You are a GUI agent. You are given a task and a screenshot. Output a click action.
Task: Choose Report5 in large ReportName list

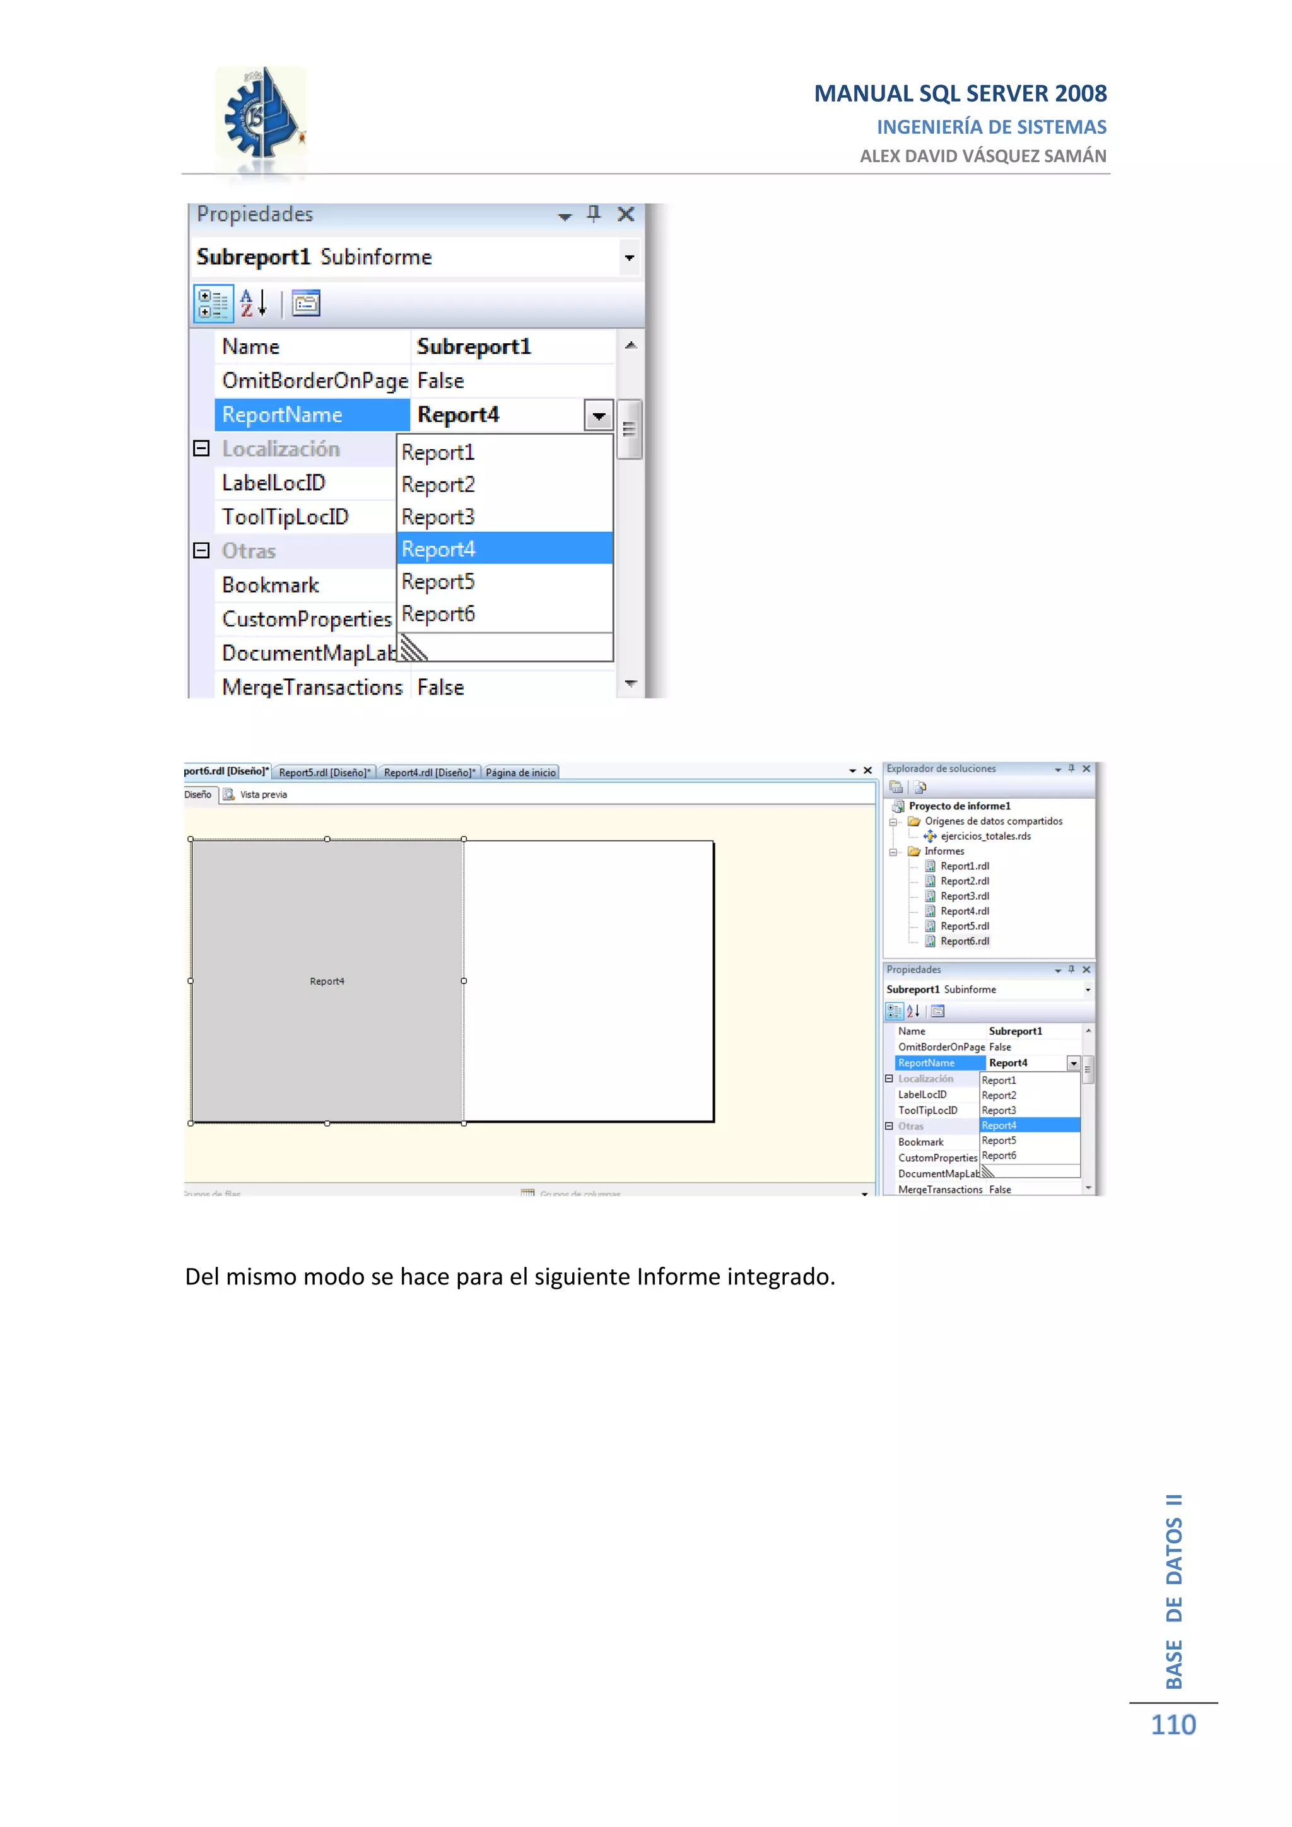[x=505, y=582]
